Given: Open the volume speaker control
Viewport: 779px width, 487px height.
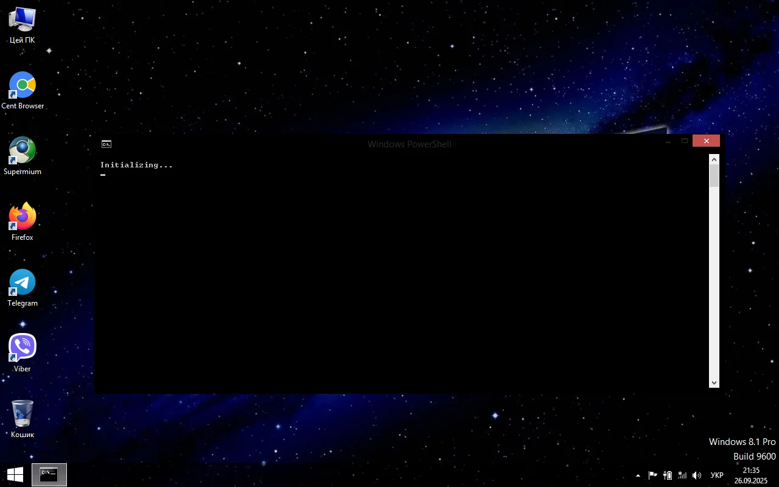Looking at the screenshot, I should [697, 475].
